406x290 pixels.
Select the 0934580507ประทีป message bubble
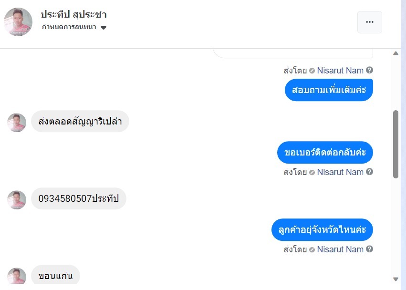coord(79,198)
